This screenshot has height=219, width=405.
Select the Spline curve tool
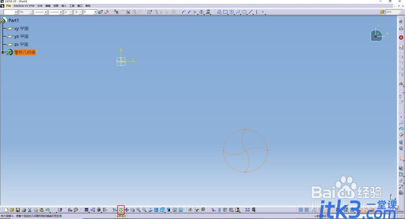(238, 12)
